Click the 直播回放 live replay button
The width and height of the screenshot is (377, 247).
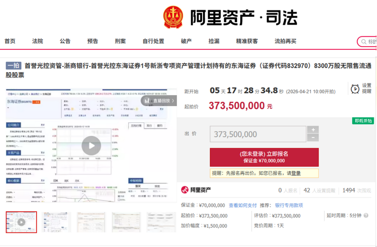click(159, 101)
